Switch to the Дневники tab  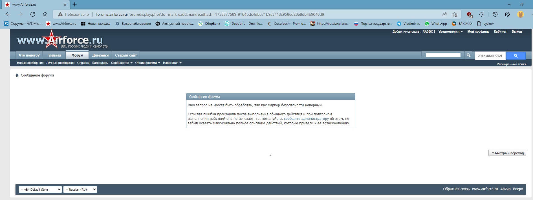click(x=100, y=55)
